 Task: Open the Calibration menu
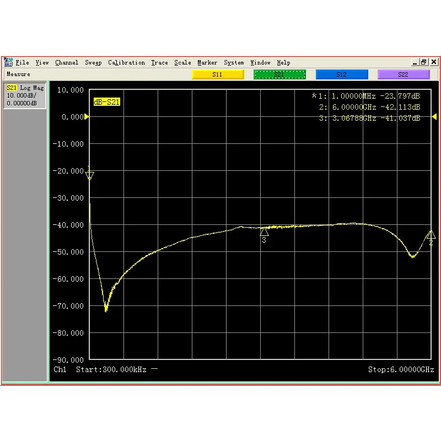coord(127,62)
